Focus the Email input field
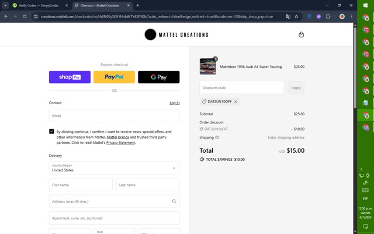This screenshot has height=234, width=374. (x=115, y=116)
